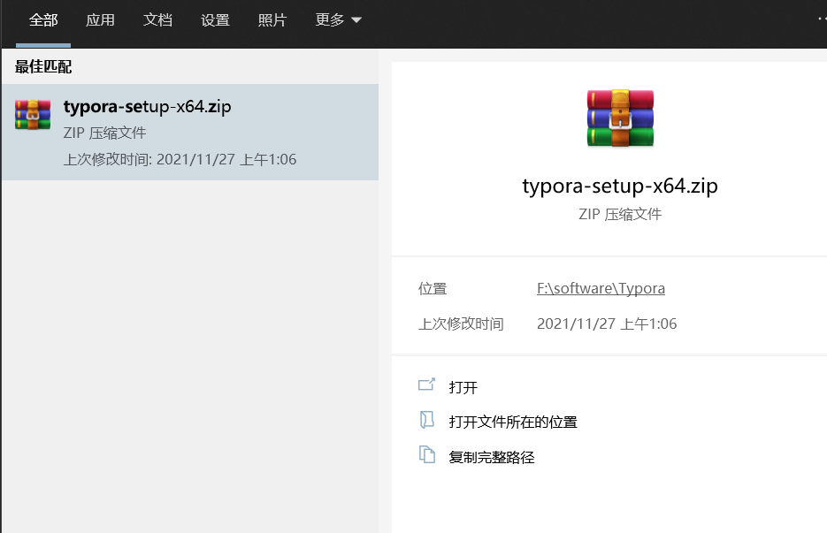Click 打开 to open the file
This screenshot has width=827, height=533.
click(463, 387)
